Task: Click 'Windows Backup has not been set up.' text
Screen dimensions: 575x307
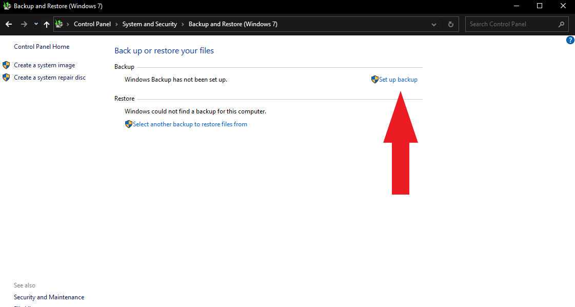Action: point(176,80)
